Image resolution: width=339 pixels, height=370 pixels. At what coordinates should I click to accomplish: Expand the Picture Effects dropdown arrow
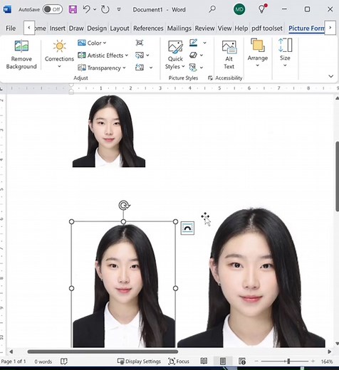(202, 55)
